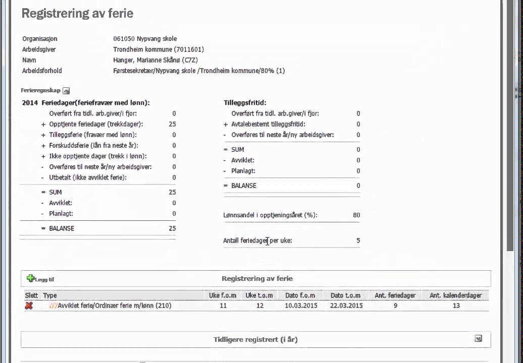
Task: Delete the vacation row with red X
Action: point(29,306)
